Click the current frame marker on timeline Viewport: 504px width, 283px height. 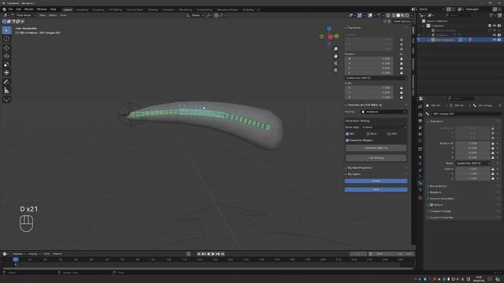click(x=16, y=259)
